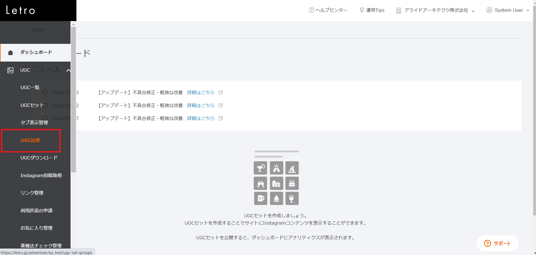Click the sidebar scrollbar thumb

73,98
